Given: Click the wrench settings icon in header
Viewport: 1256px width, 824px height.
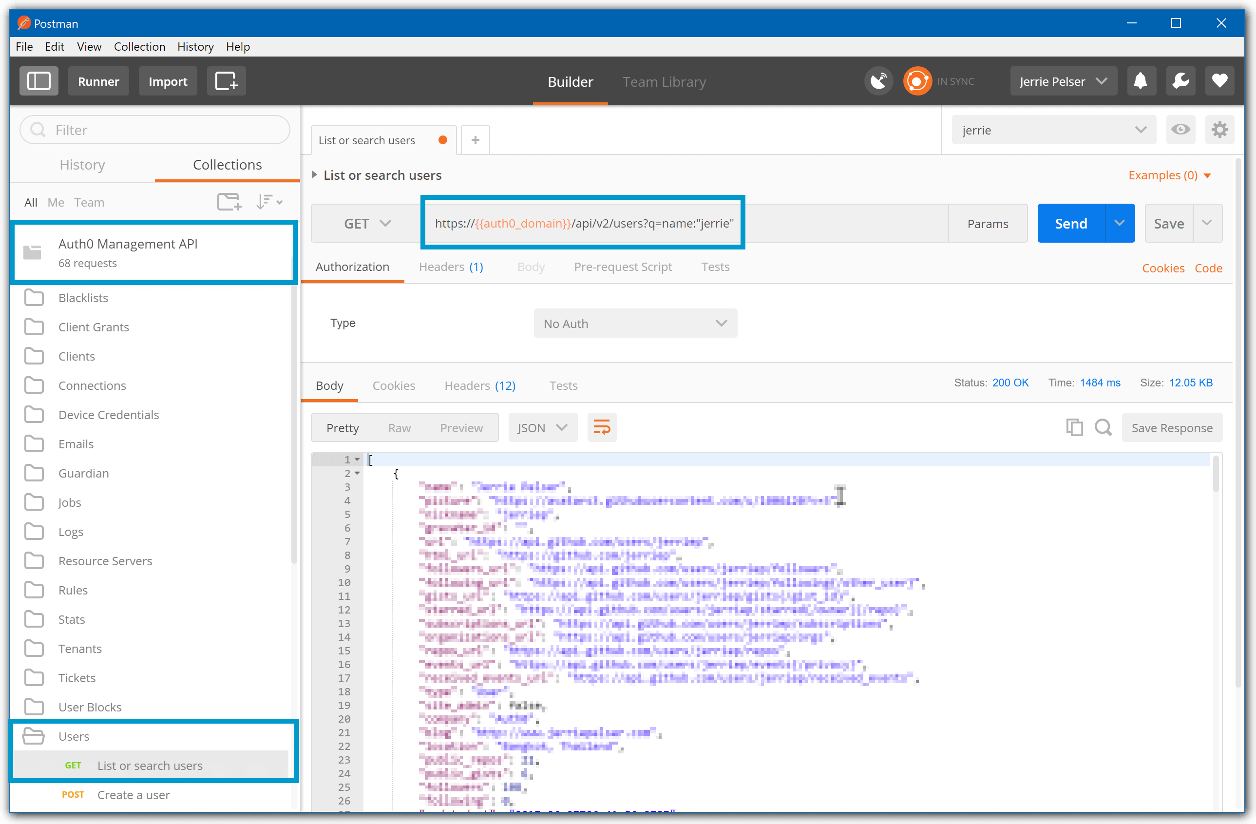Looking at the screenshot, I should pyautogui.click(x=1180, y=80).
